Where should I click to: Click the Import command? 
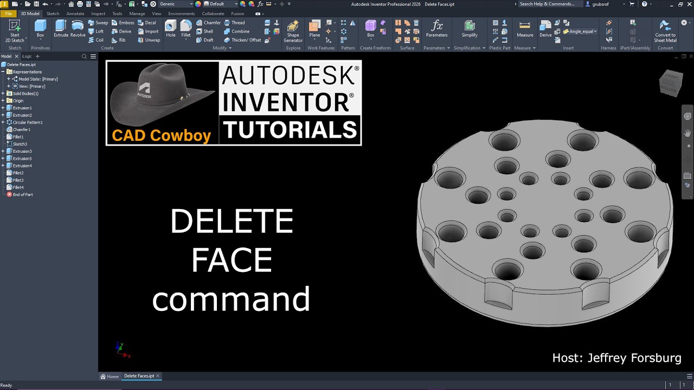(147, 31)
